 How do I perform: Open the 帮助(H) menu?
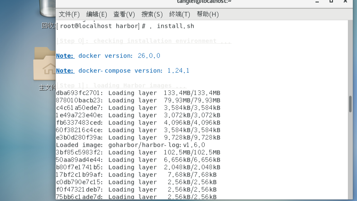(208, 14)
